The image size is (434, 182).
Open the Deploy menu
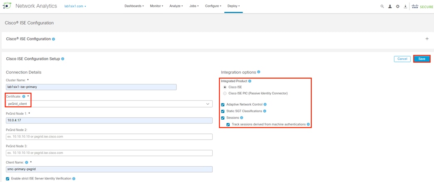[x=233, y=6]
